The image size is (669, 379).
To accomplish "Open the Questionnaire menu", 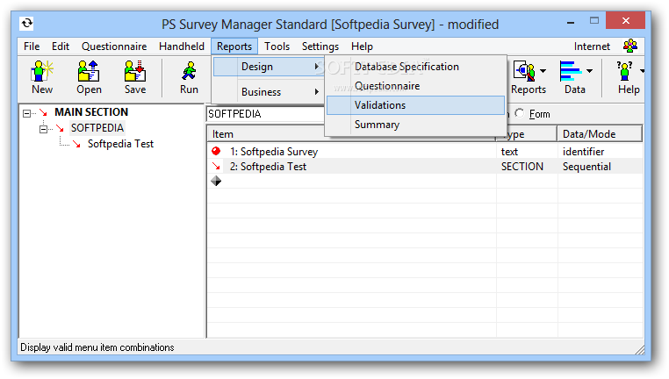I will click(114, 46).
